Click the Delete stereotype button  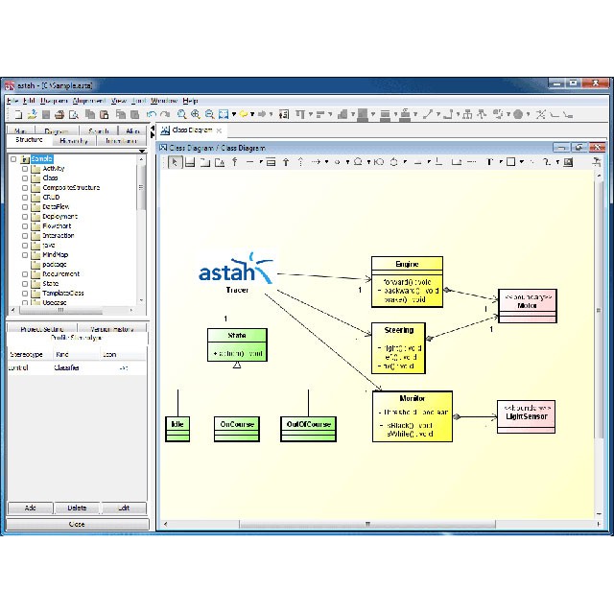pos(77,508)
